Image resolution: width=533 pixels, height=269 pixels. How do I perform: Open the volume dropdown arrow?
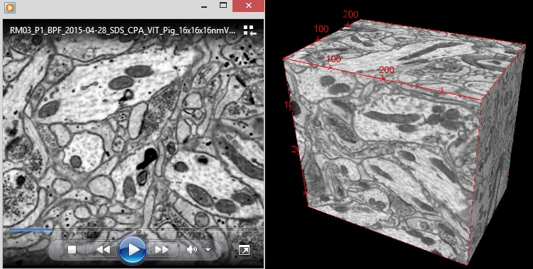(208, 250)
